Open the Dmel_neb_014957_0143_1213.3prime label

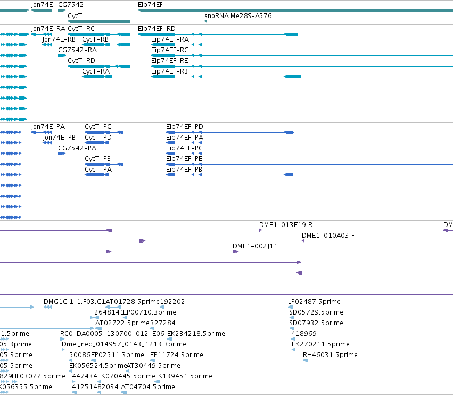pyautogui.click(x=124, y=344)
